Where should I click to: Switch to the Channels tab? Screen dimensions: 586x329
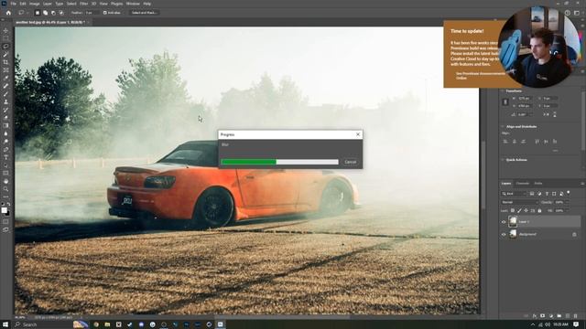click(523, 184)
